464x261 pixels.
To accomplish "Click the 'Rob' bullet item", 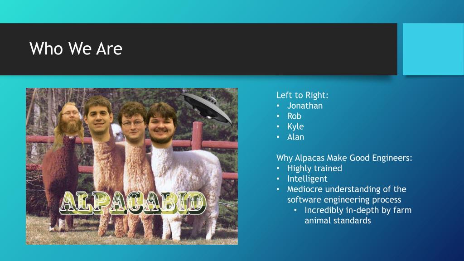I will [x=294, y=116].
